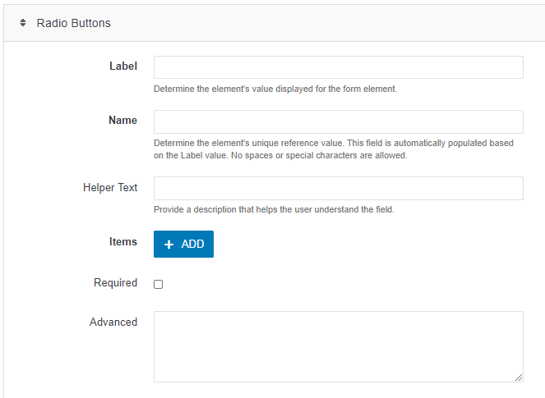Click the bold "Name" field caption
This screenshot has width=545, height=398.
[122, 120]
